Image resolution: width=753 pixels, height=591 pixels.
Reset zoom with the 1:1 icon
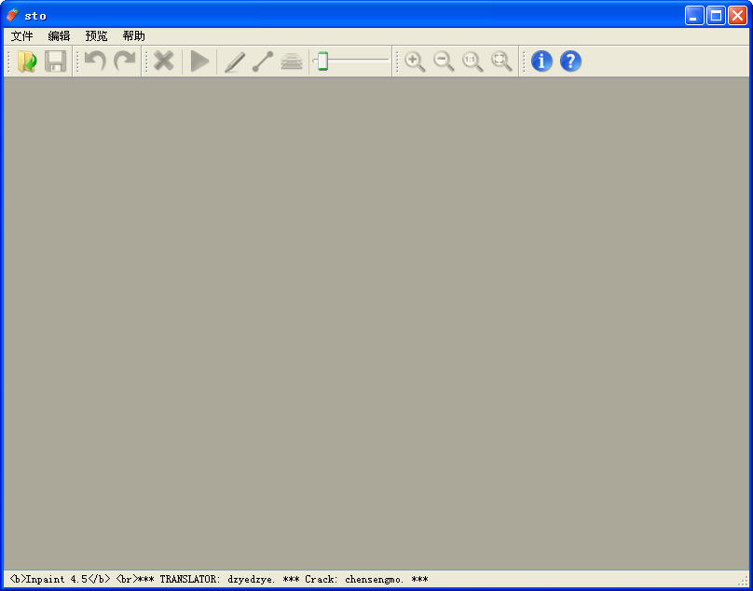tap(472, 62)
